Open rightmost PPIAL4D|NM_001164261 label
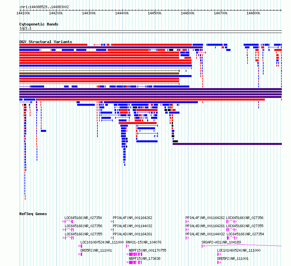This screenshot has width=291, height=266. tap(205, 226)
